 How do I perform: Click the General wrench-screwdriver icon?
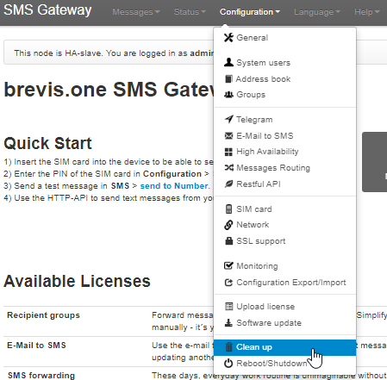tap(228, 38)
